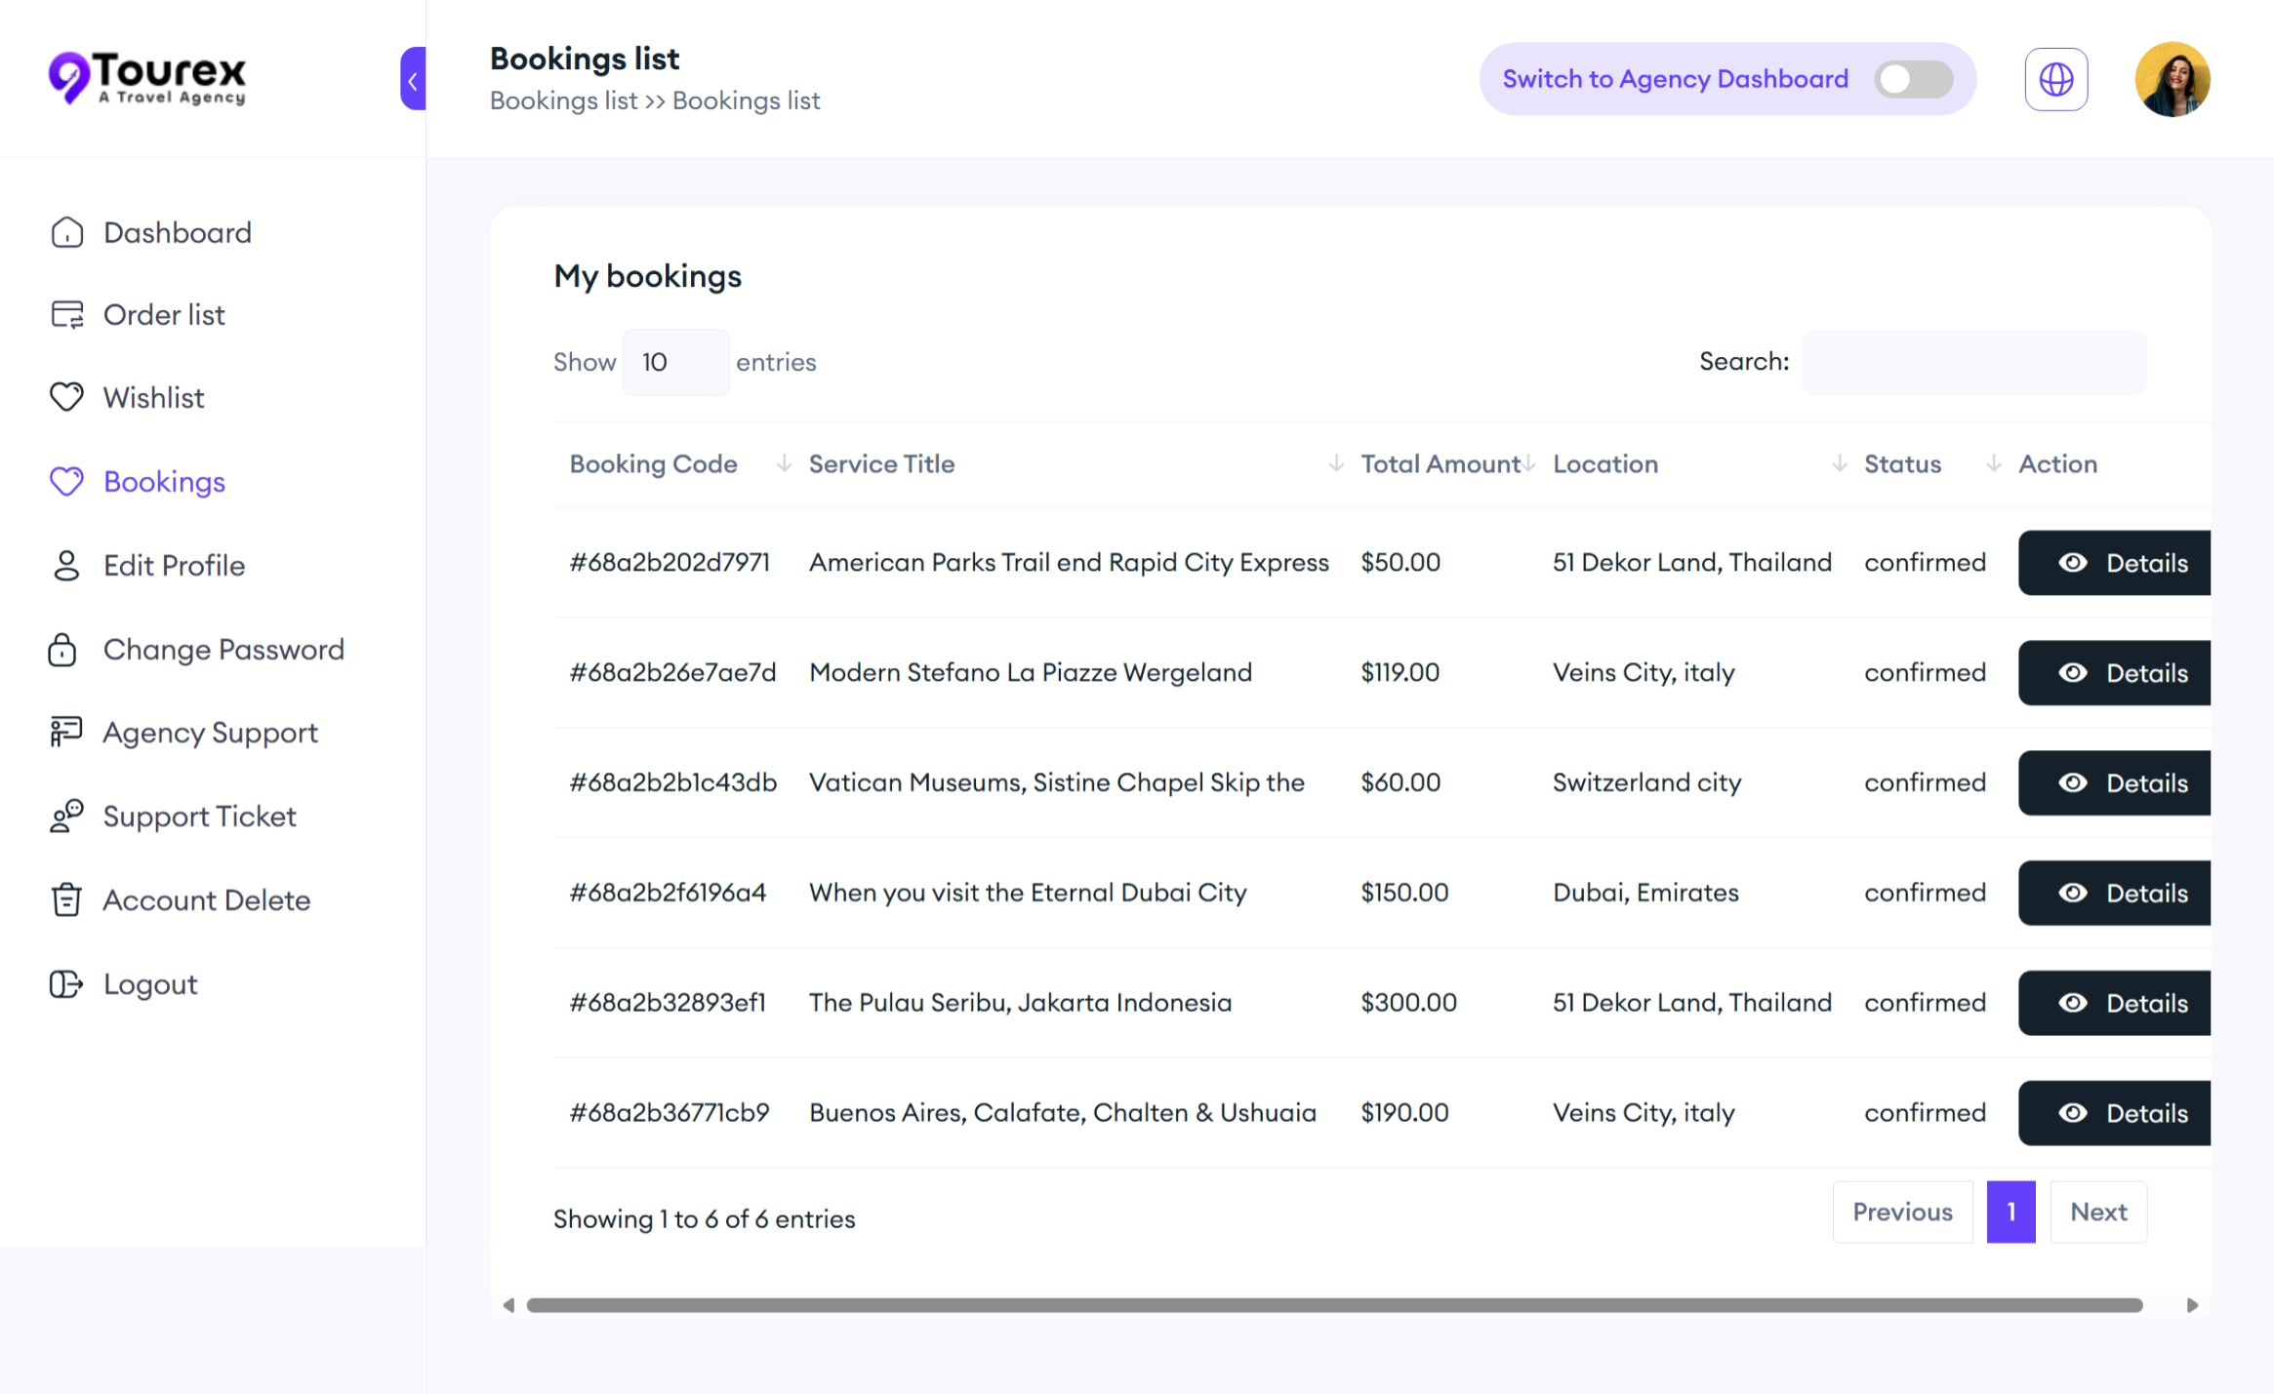View details for $50.00 booking
Screen dimensions: 2274x1394
click(x=2114, y=563)
